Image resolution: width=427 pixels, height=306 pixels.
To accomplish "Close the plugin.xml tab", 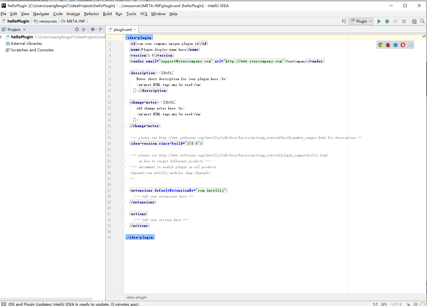I will pos(135,30).
